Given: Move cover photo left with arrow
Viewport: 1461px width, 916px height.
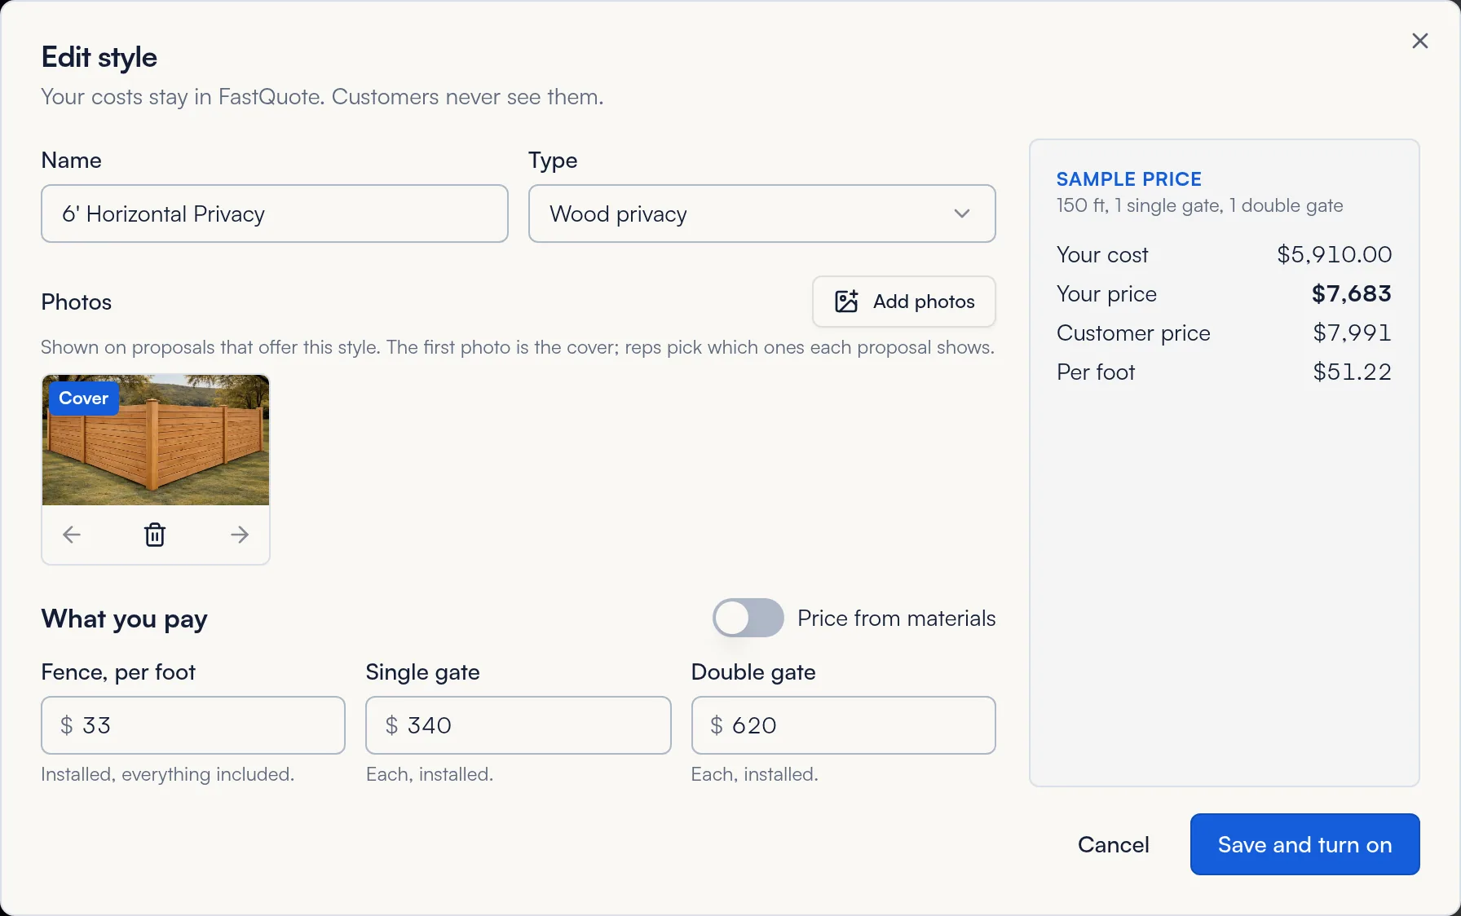Looking at the screenshot, I should click(72, 535).
